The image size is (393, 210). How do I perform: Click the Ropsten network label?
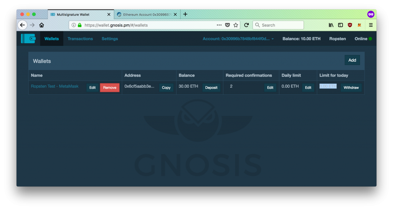338,39
